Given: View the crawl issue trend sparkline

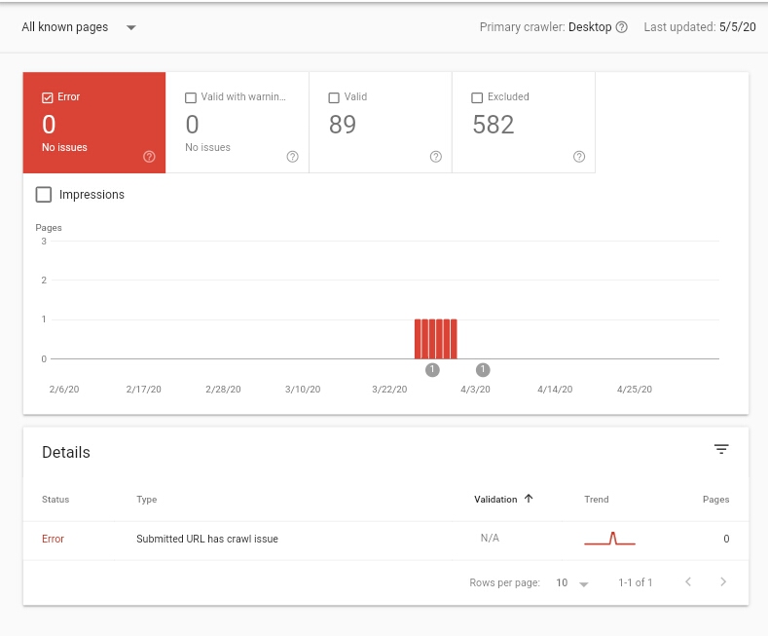Looking at the screenshot, I should coord(609,539).
